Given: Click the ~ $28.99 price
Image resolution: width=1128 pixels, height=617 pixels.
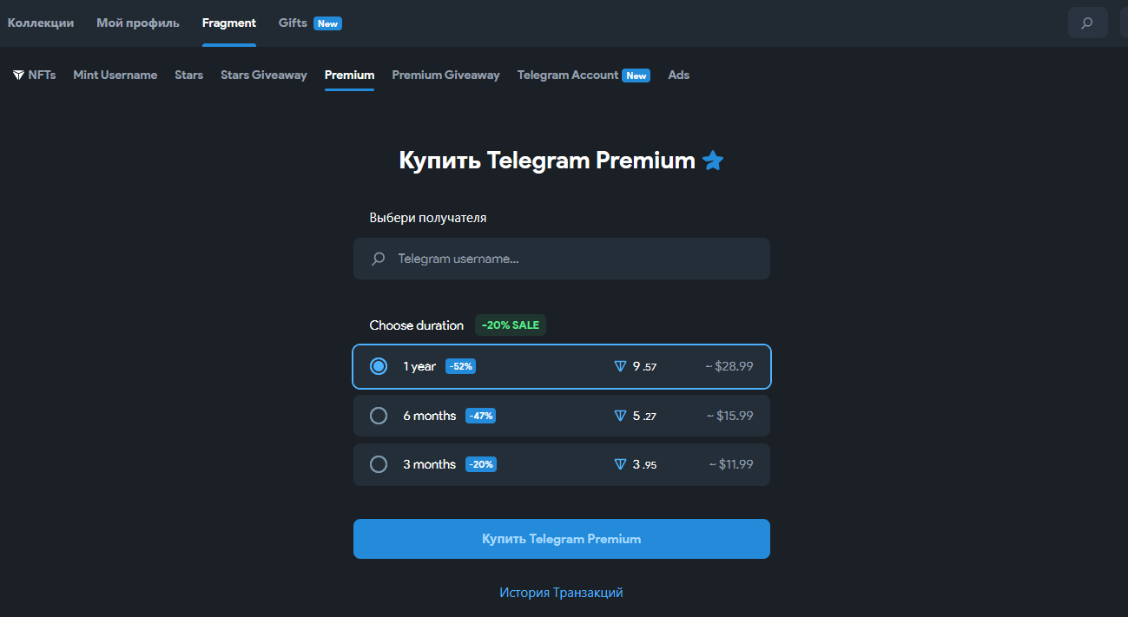Looking at the screenshot, I should click(729, 366).
